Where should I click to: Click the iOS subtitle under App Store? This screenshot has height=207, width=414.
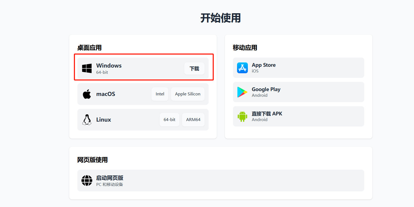click(x=255, y=71)
